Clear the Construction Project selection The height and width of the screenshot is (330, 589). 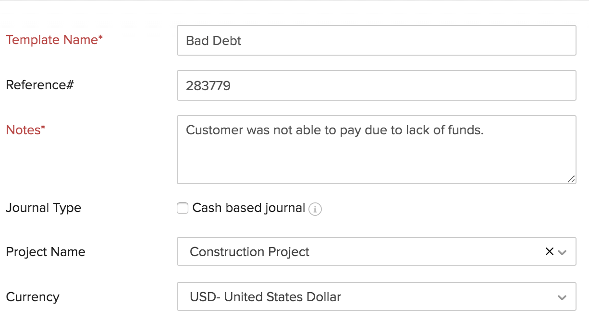point(549,251)
